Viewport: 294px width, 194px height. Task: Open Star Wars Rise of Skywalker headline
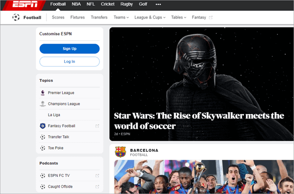coord(199,121)
